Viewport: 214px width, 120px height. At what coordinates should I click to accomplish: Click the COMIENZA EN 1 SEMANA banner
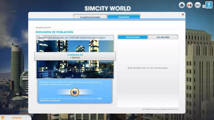[x=75, y=56]
